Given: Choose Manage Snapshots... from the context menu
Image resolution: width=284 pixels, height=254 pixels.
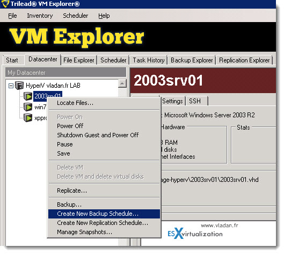Looking at the screenshot, I should click(x=104, y=232).
